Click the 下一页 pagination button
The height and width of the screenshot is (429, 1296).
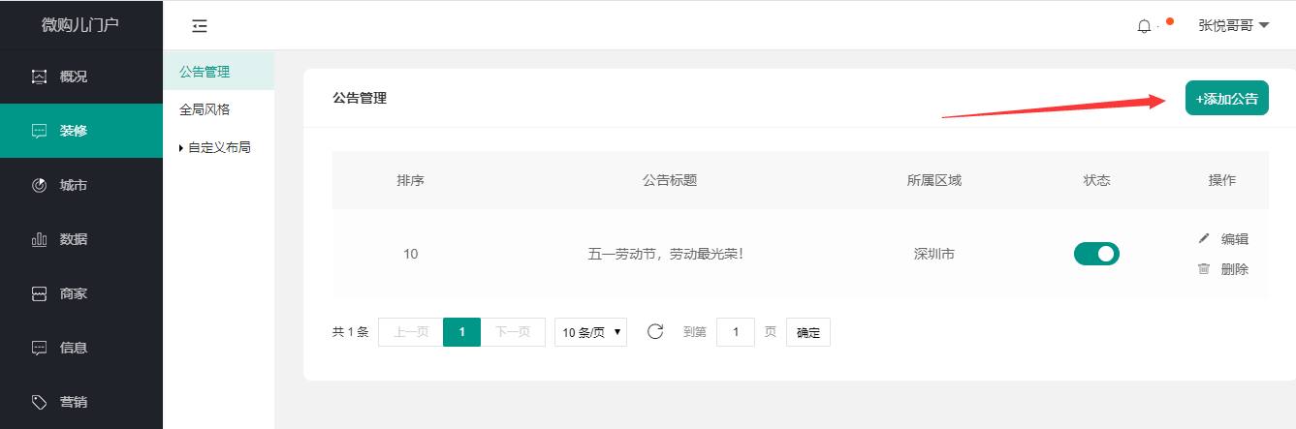tap(513, 332)
